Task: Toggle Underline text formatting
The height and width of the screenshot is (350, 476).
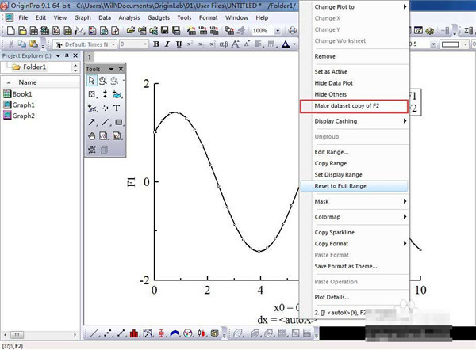Action: click(x=178, y=44)
